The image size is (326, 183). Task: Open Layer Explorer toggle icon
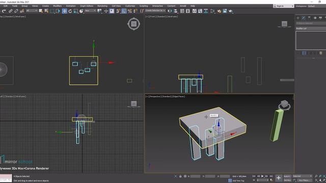click(188, 11)
